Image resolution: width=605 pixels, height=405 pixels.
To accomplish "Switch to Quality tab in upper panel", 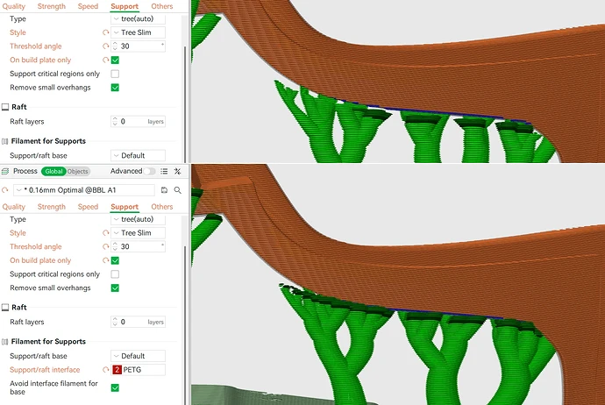I will 14,6.
